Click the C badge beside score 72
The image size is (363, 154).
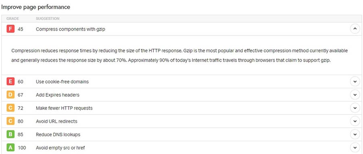[10, 108]
